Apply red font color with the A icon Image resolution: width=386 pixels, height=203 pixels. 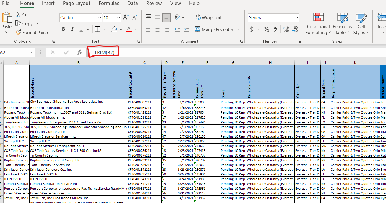[129, 29]
